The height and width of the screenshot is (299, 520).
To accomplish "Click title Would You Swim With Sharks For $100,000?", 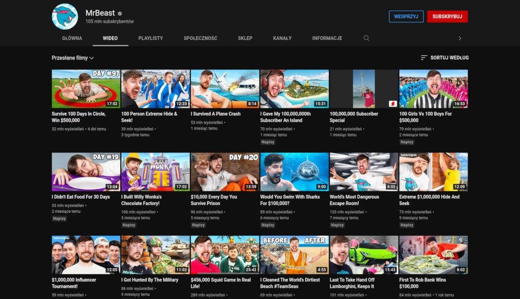I will 290,200.
